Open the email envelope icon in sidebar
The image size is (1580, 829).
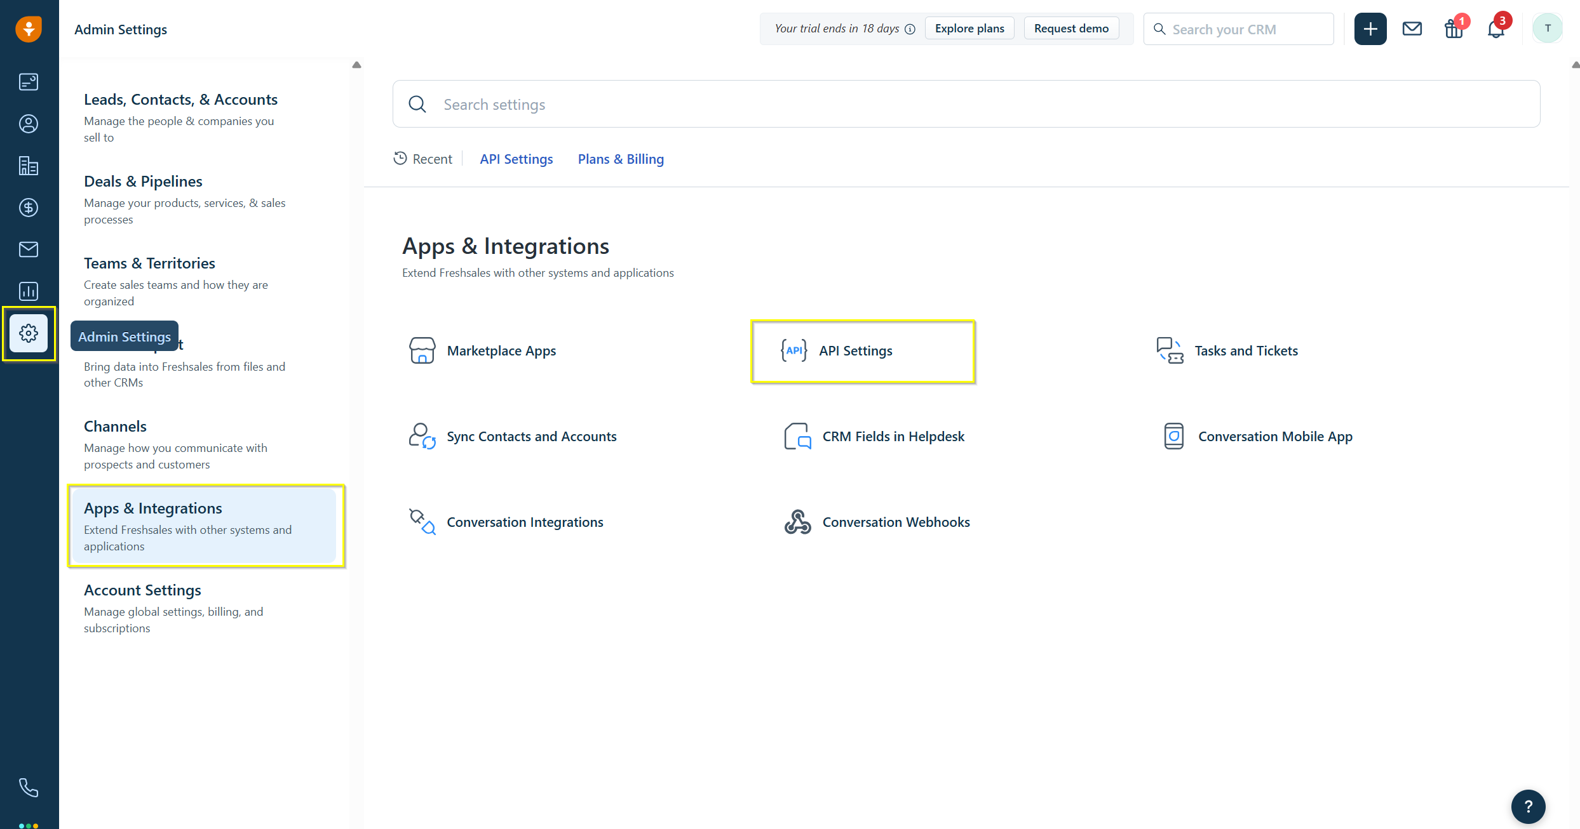[29, 249]
